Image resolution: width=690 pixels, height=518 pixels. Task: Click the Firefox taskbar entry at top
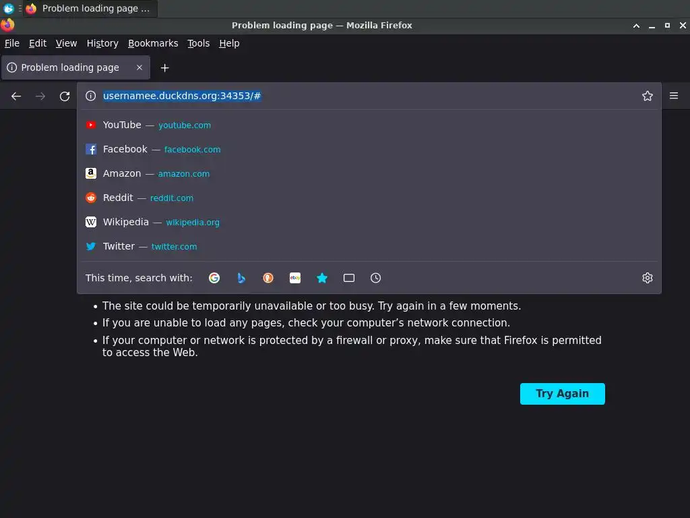[x=90, y=8]
